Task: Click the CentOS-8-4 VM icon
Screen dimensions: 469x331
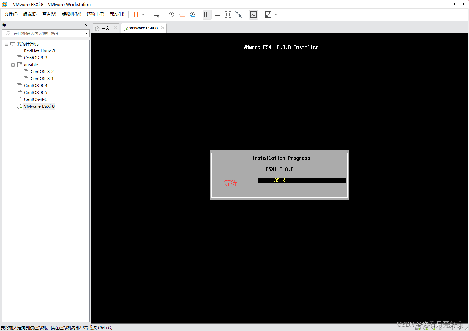Action: pyautogui.click(x=19, y=86)
